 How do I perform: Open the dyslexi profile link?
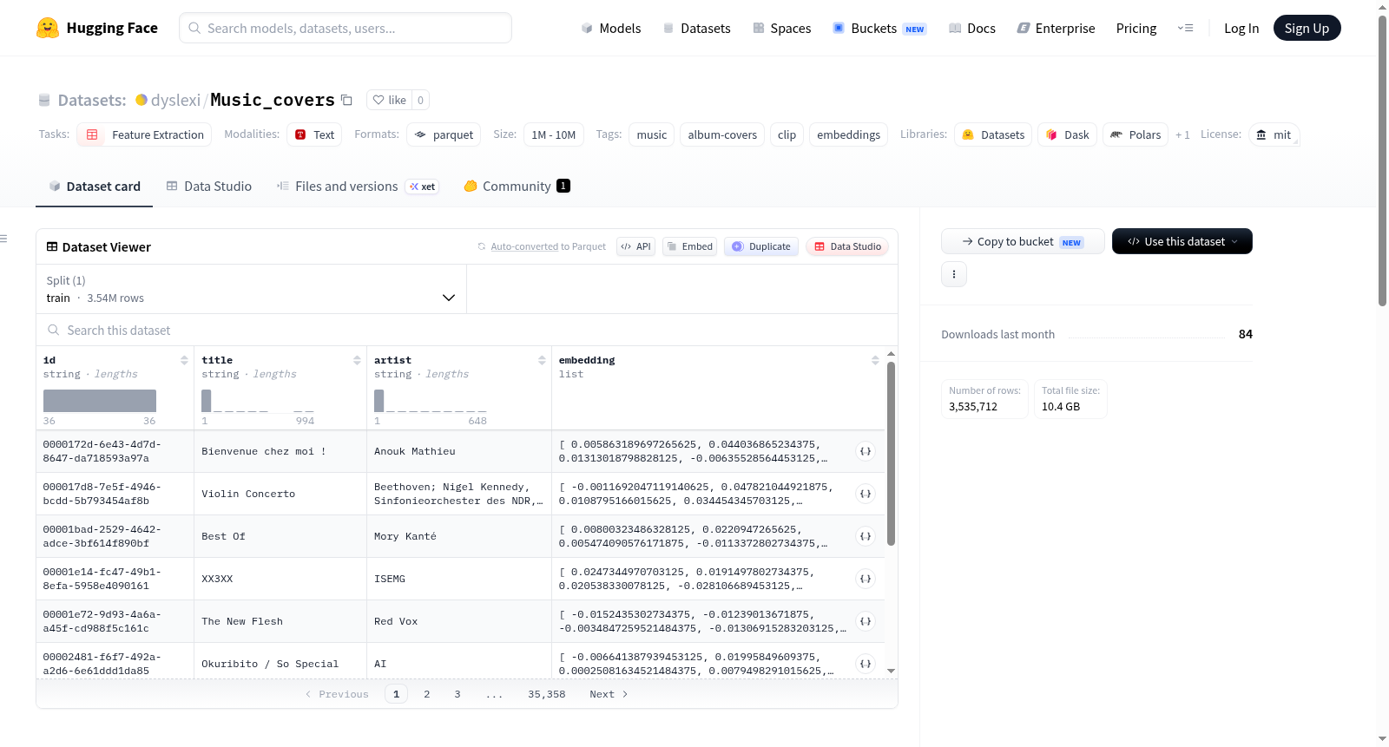(x=175, y=100)
